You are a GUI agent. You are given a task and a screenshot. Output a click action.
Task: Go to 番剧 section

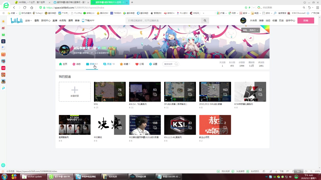37,20
